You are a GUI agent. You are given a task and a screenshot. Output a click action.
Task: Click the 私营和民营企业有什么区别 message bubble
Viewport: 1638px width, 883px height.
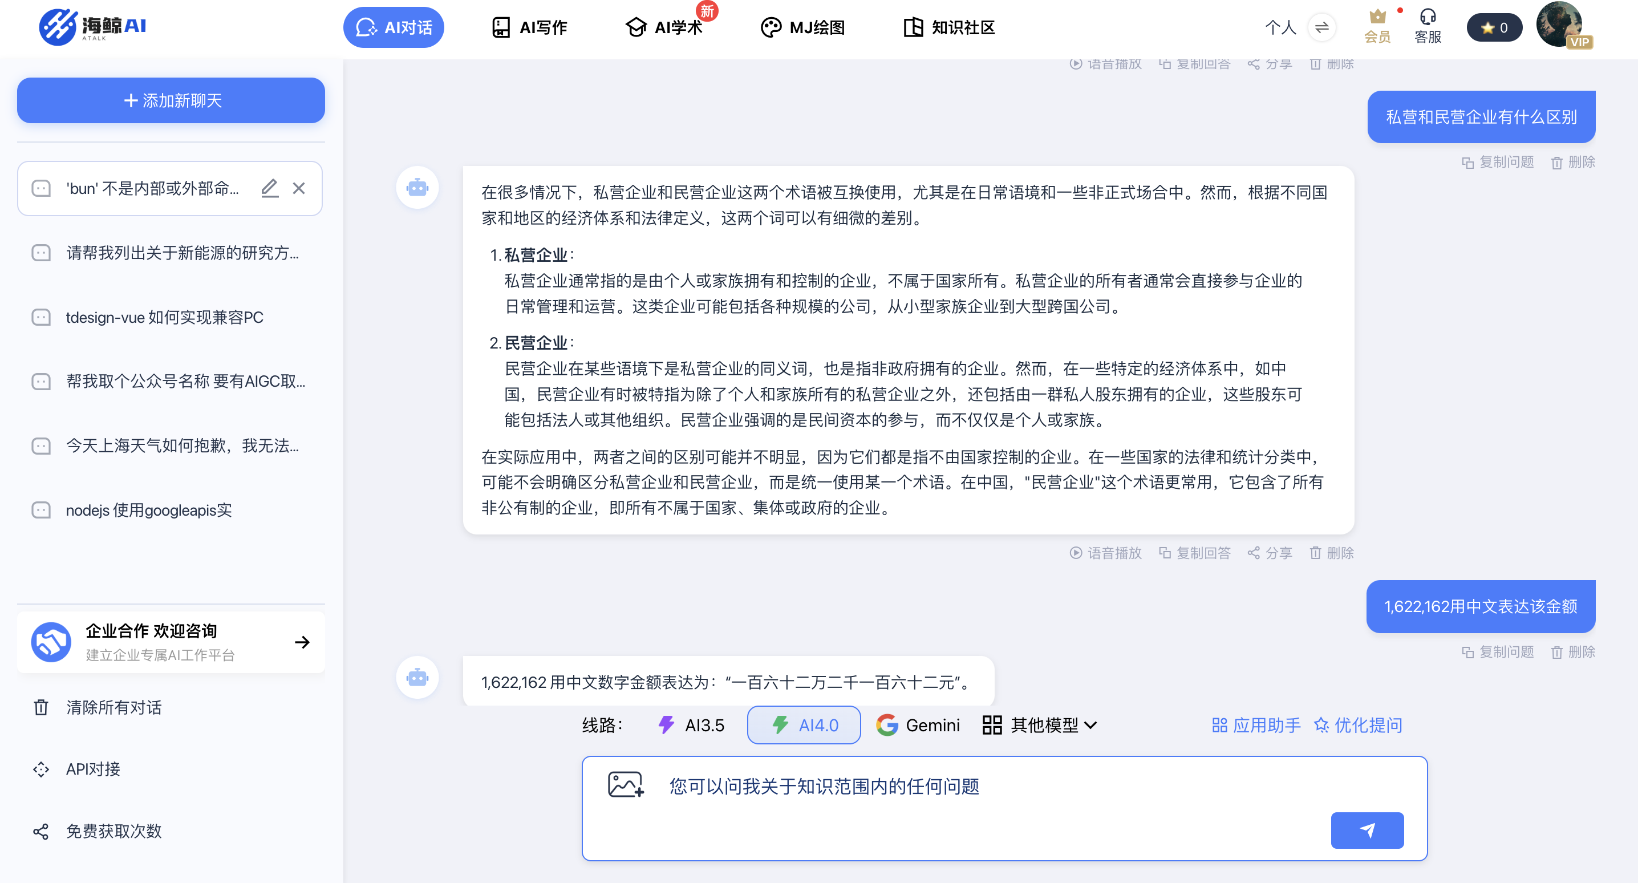[1481, 117]
